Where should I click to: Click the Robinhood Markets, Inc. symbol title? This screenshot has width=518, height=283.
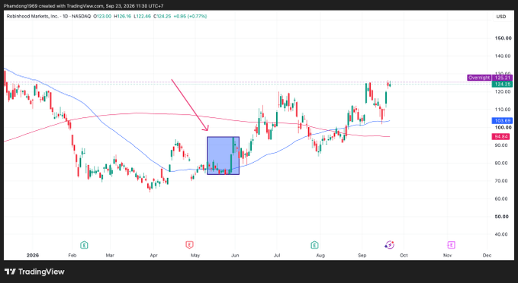[32, 16]
